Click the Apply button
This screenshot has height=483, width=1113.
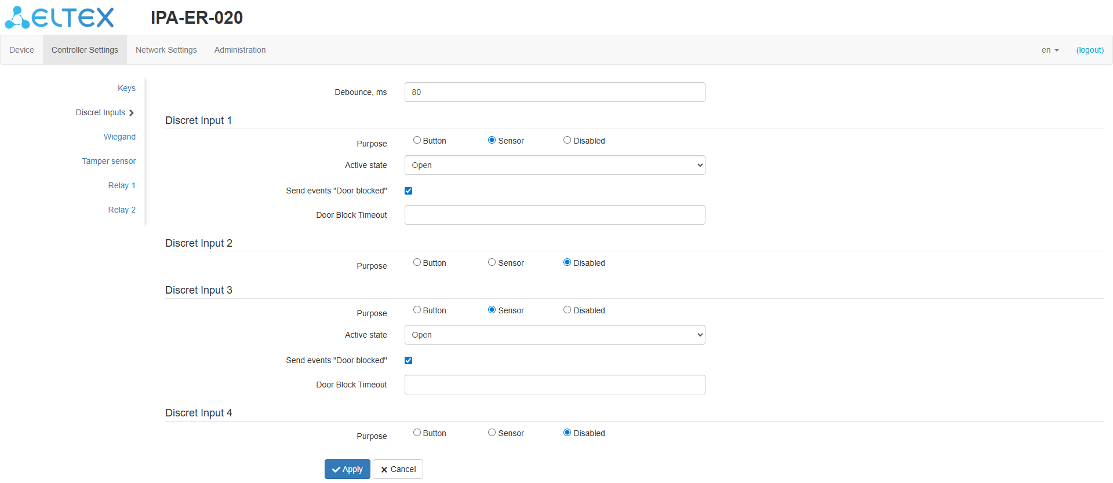tap(347, 469)
